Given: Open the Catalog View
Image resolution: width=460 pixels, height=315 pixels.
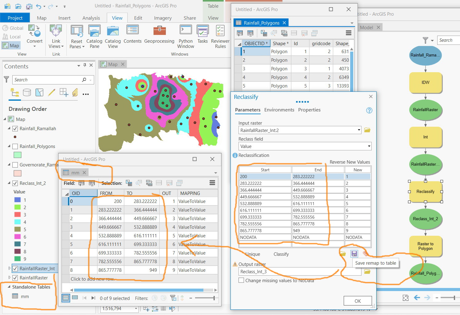Looking at the screenshot, I should (113, 36).
